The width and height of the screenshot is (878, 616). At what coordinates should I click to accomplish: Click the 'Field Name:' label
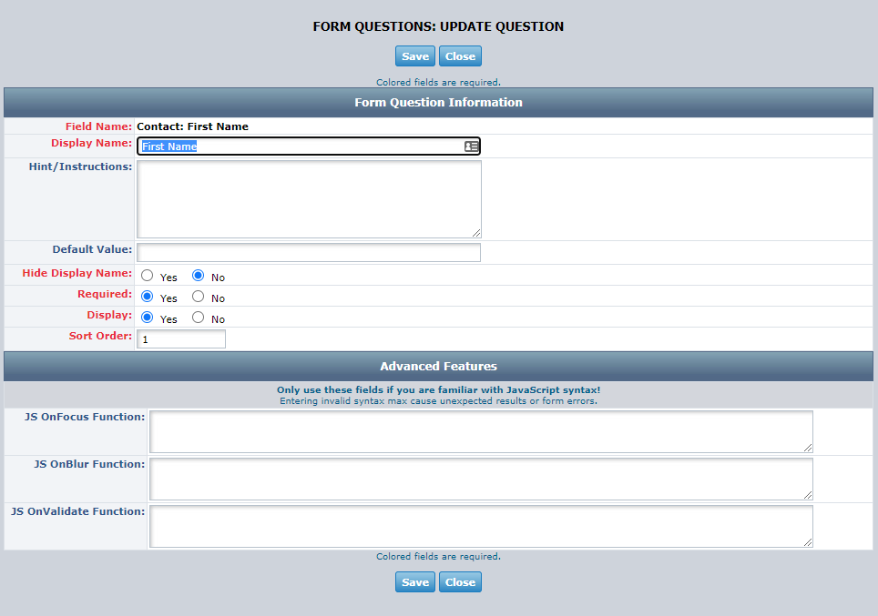[x=99, y=126]
